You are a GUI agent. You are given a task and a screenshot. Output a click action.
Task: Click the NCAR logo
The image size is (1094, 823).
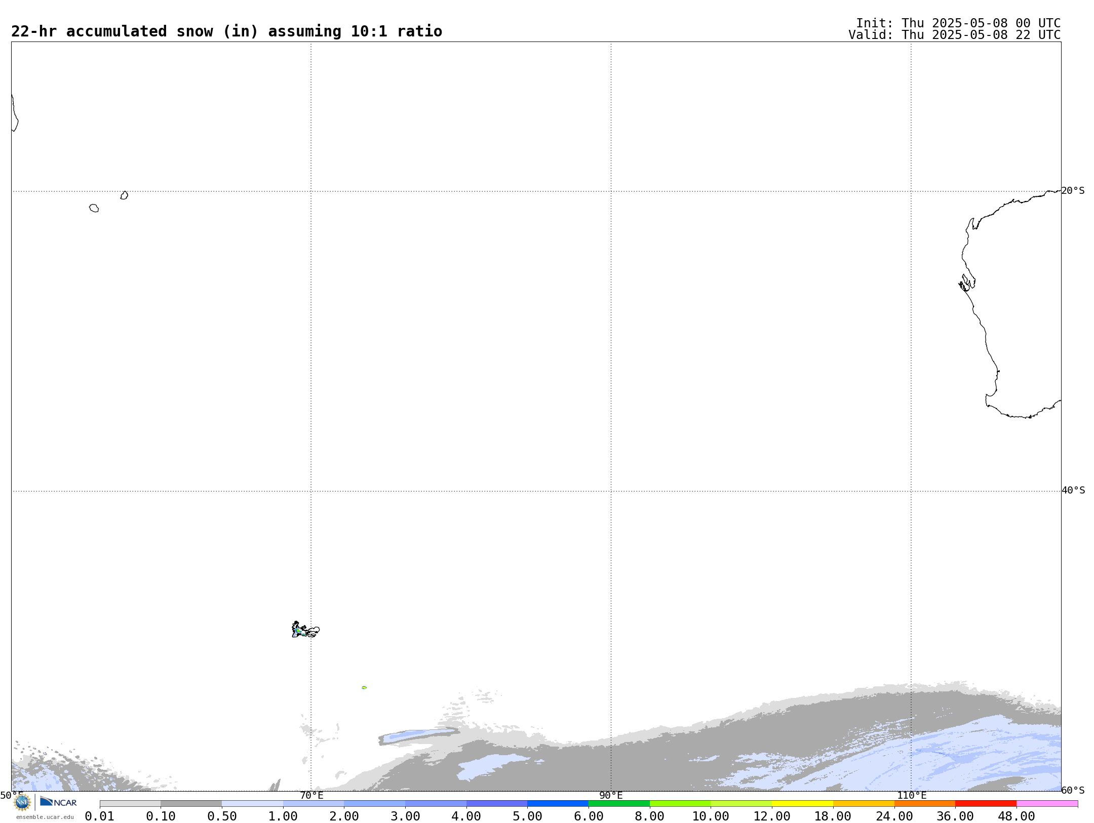point(59,802)
